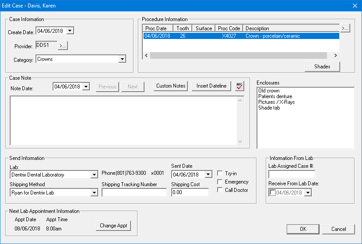Click the Change Appt button
Screen dimensions: 362x244
pyautogui.click(x=113, y=226)
